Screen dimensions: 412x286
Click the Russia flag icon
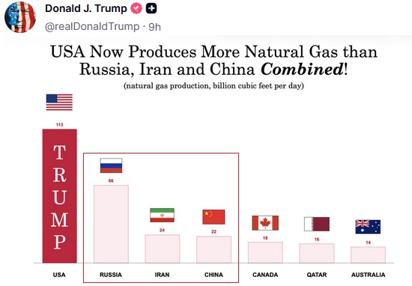(x=111, y=165)
